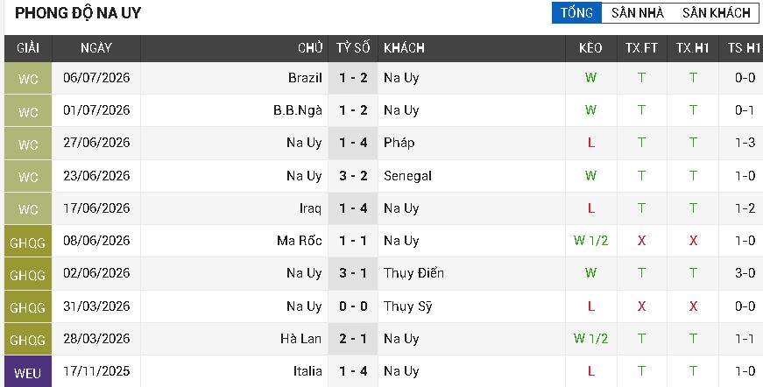
Task: Click the KÈO column header
Action: tap(590, 48)
